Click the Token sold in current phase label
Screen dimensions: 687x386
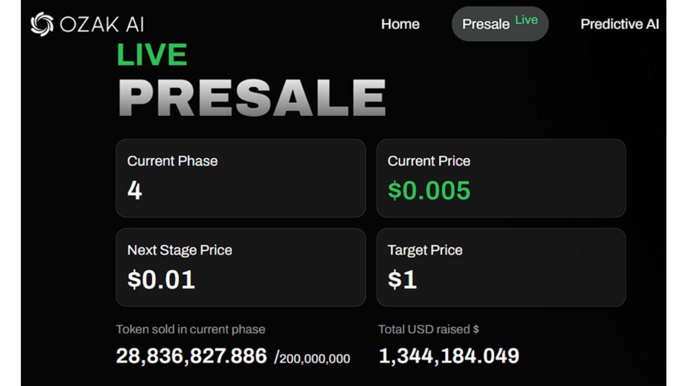click(191, 329)
